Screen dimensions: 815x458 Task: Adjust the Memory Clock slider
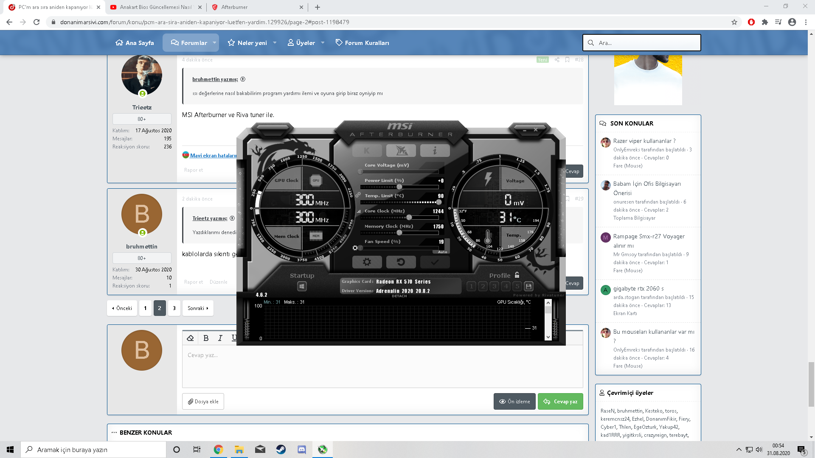(x=399, y=233)
